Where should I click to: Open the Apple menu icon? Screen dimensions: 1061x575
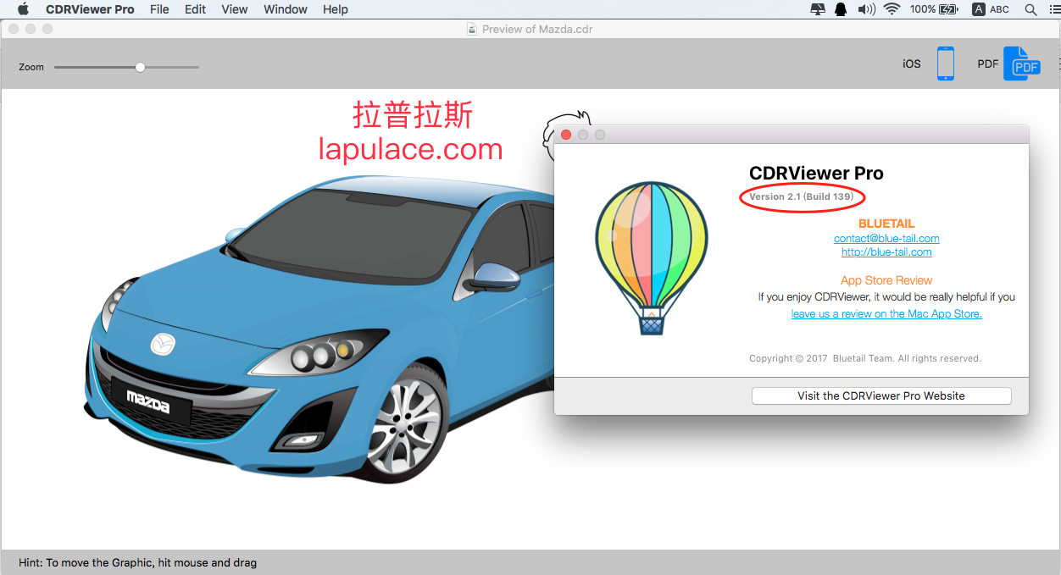click(23, 9)
